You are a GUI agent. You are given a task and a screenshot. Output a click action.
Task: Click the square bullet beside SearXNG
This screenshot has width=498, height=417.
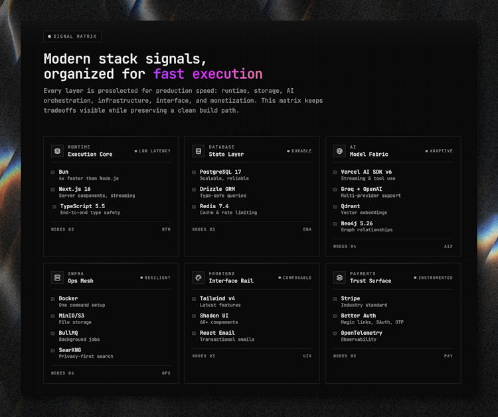(x=52, y=350)
